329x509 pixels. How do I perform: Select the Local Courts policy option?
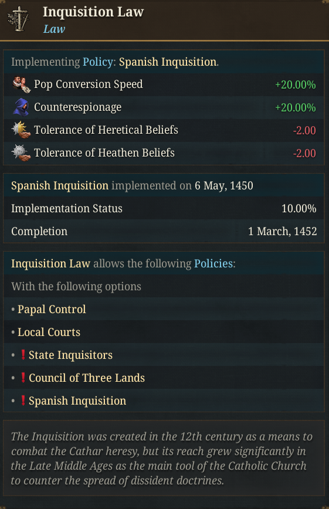pyautogui.click(x=49, y=332)
